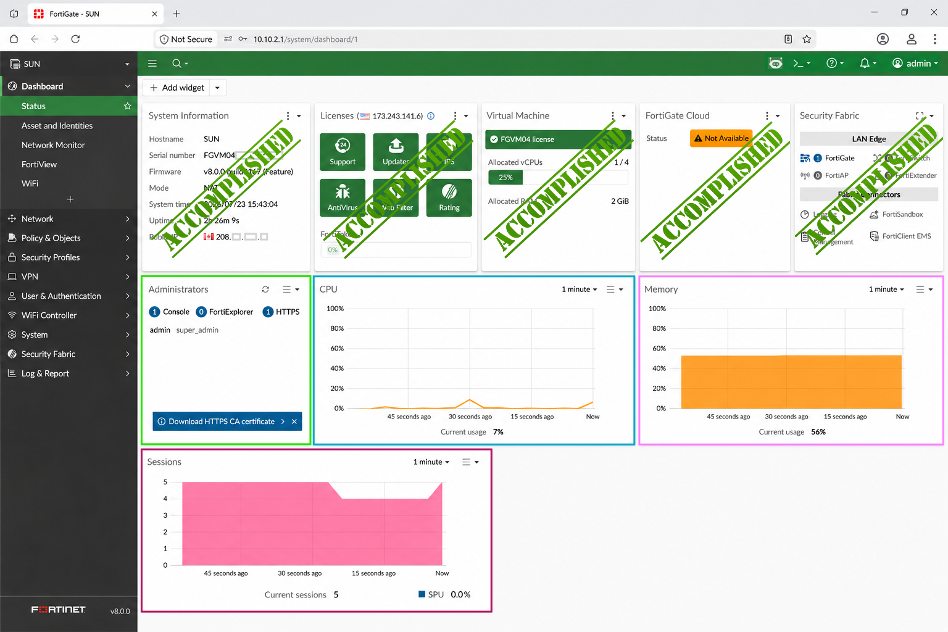Image resolution: width=948 pixels, height=632 pixels.
Task: Go to the browser home page
Action: [14, 39]
